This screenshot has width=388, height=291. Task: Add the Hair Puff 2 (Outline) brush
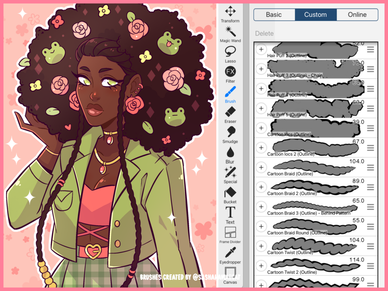[x=261, y=49]
